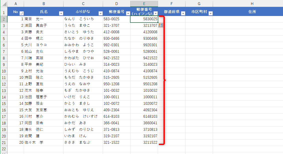Select cell with name 佐々木 学
Screen dimensions: 283x154
tap(44, 142)
